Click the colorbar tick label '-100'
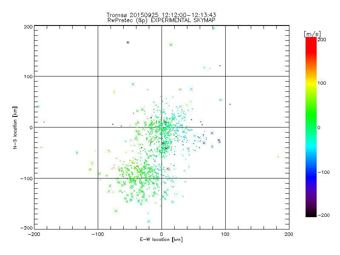Viewport: 340px width, 255px height. point(323,172)
